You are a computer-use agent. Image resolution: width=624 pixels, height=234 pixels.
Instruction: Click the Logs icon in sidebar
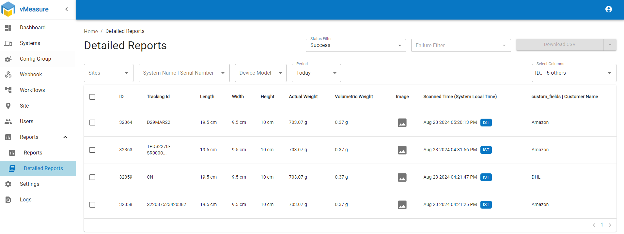click(8, 200)
